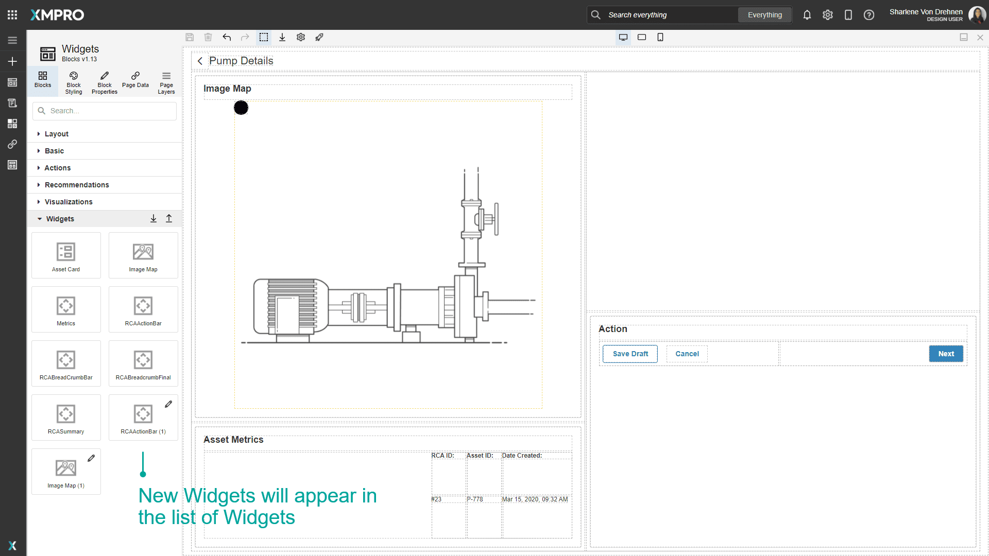Open page settings via the gear icon
The image size is (989, 556).
coord(301,37)
